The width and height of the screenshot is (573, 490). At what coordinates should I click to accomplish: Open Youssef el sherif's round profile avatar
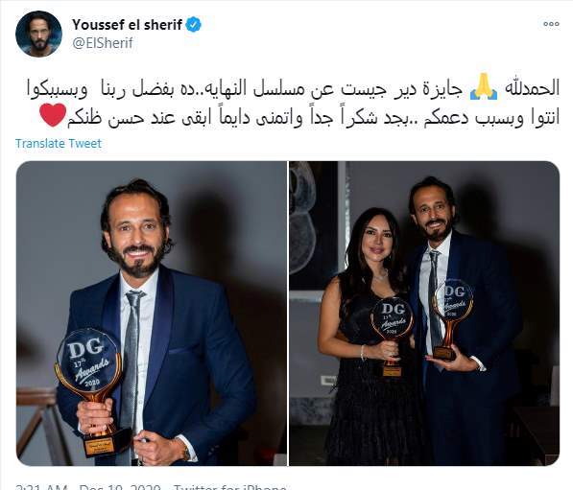(x=38, y=34)
